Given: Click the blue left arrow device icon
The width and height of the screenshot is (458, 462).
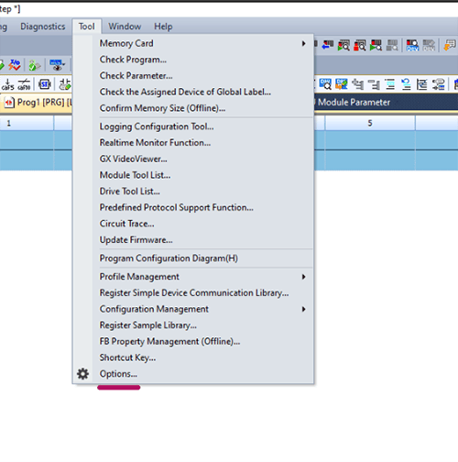Looking at the screenshot, I should click(x=328, y=45).
